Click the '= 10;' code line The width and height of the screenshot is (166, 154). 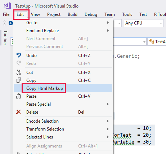coord(144,128)
